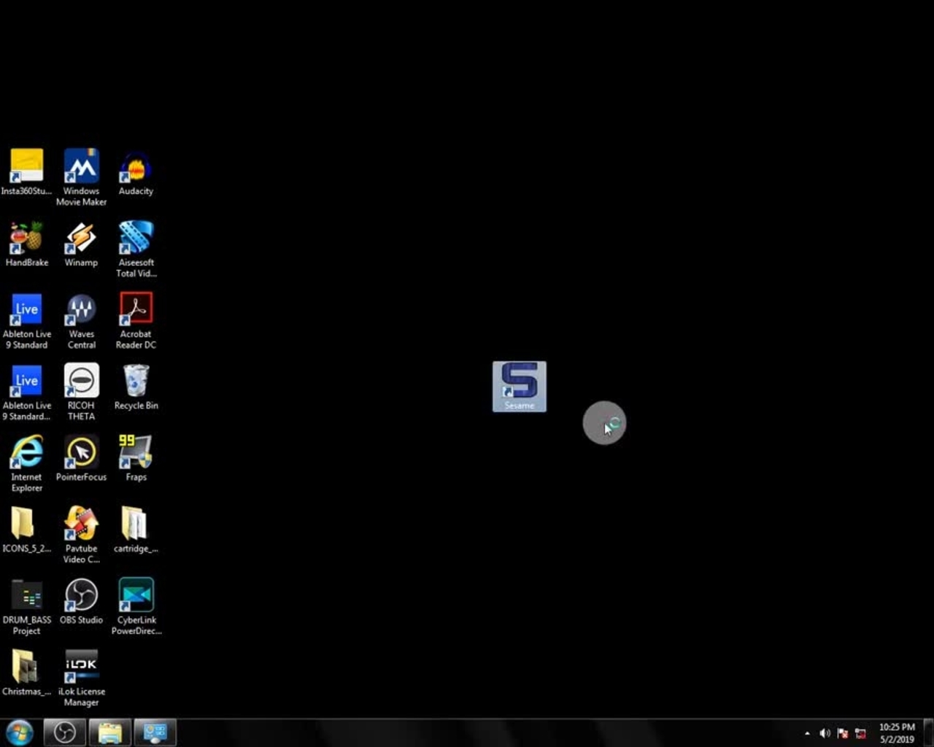The image size is (934, 747).
Task: Select the DRUM_BASS Project folder
Action: click(26, 606)
